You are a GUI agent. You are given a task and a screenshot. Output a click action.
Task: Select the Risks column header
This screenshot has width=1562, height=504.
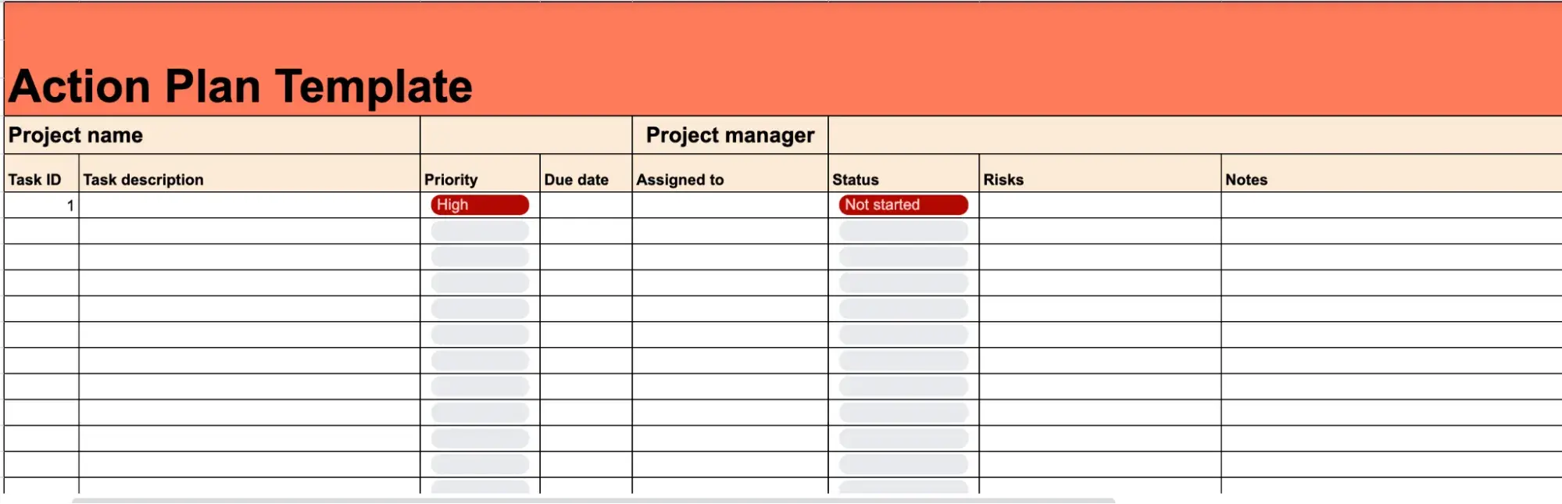[x=1099, y=179]
